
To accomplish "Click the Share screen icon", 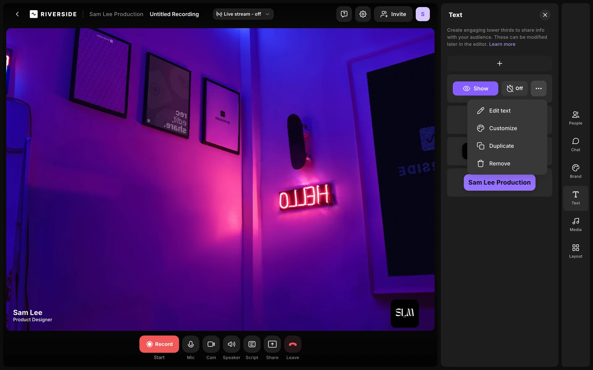I will click(x=272, y=344).
